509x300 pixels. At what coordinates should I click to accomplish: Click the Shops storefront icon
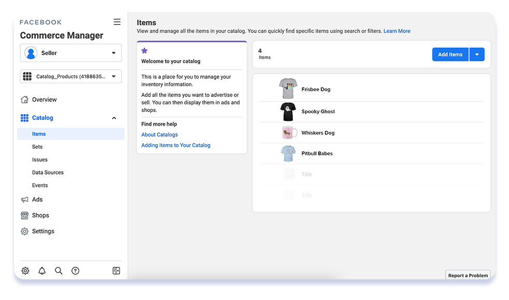(x=24, y=215)
